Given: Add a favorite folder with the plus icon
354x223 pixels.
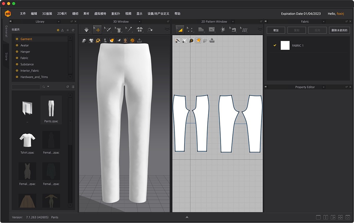Looking at the screenshot, I should point(68,30).
